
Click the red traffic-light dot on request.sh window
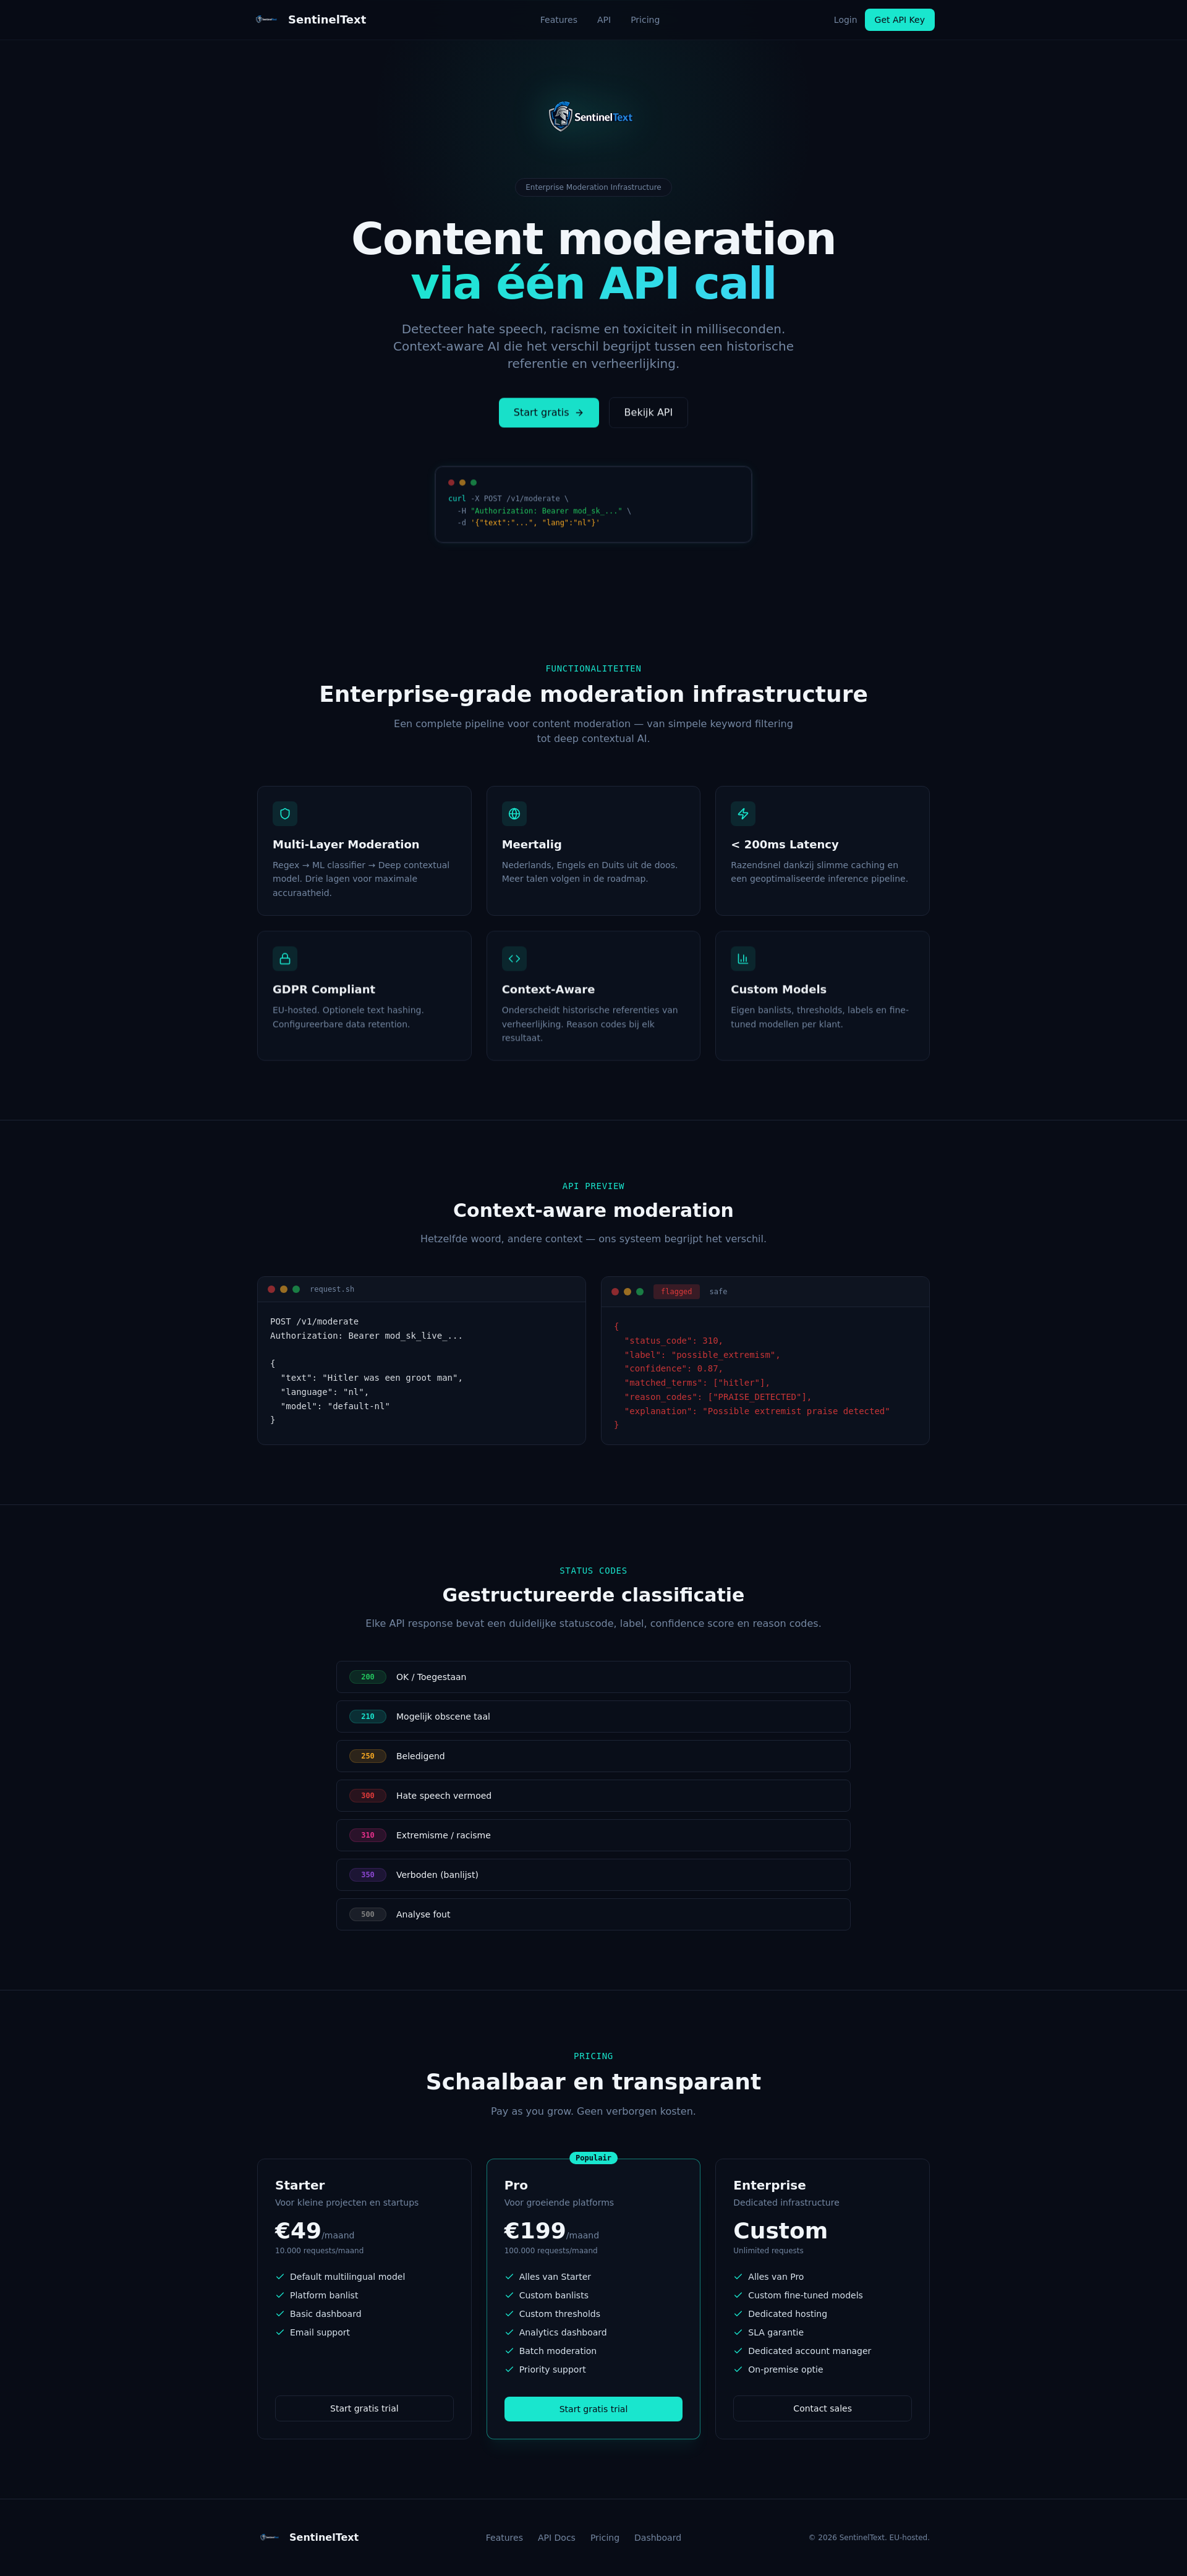[x=271, y=1289]
